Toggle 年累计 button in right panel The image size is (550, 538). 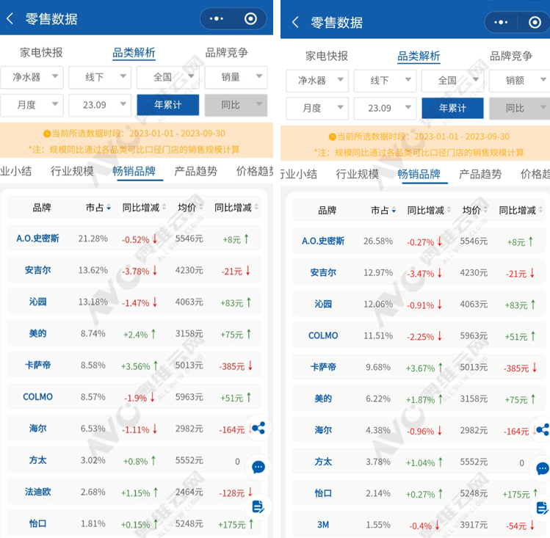click(453, 109)
